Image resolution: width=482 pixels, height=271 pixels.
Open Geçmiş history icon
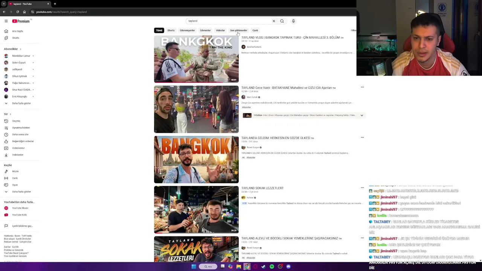coord(6,121)
